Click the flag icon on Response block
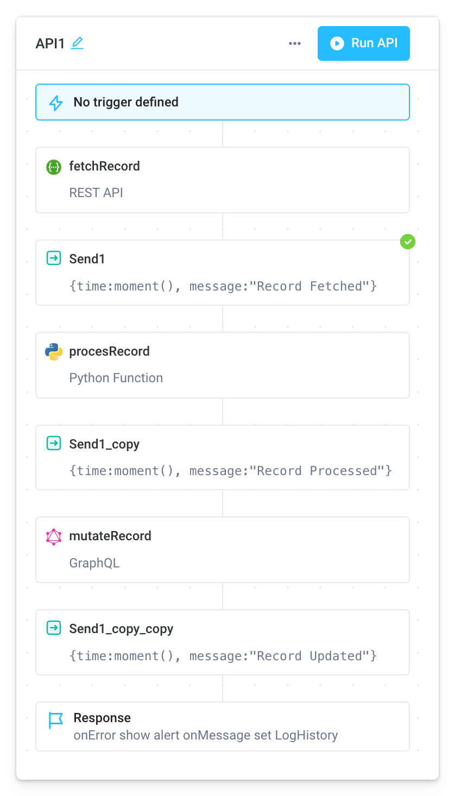Image resolution: width=455 pixels, height=796 pixels. pyautogui.click(x=54, y=718)
